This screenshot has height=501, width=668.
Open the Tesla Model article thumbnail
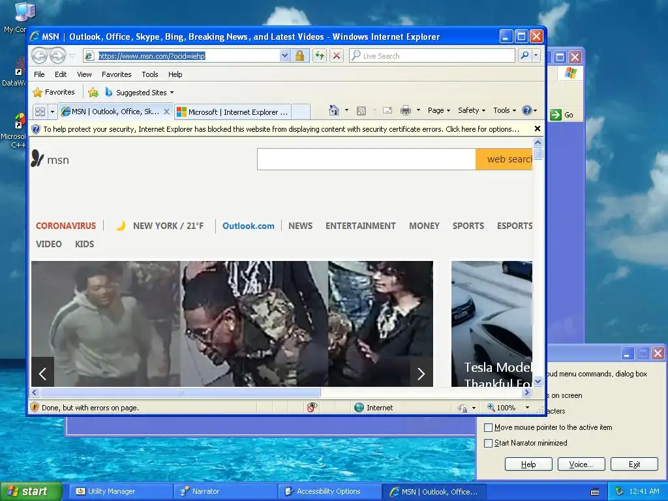tap(492, 324)
